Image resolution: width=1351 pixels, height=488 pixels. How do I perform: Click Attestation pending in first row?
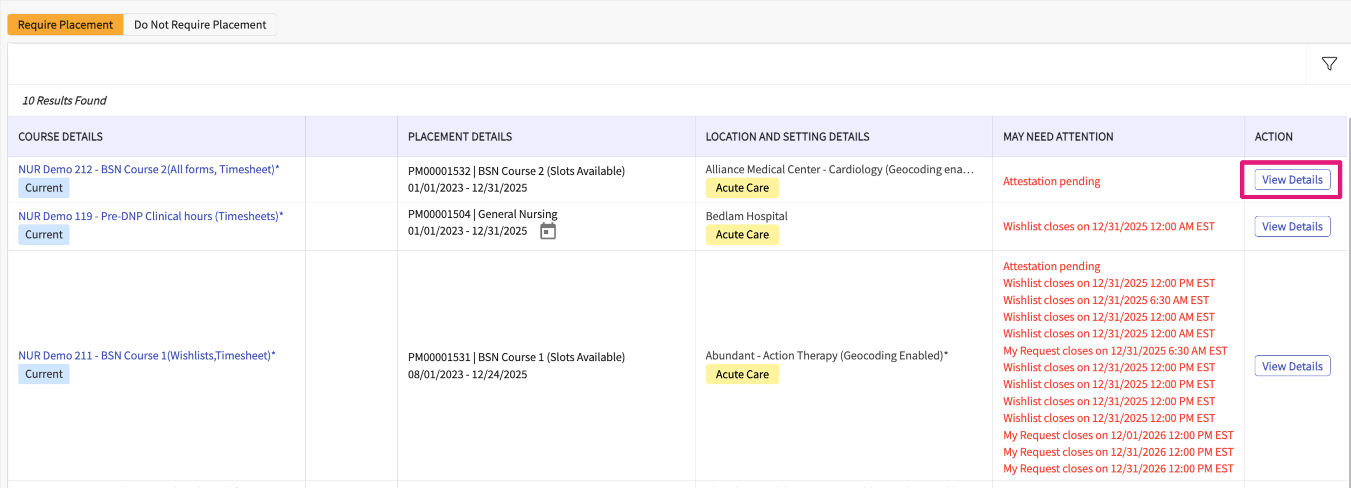(1051, 181)
